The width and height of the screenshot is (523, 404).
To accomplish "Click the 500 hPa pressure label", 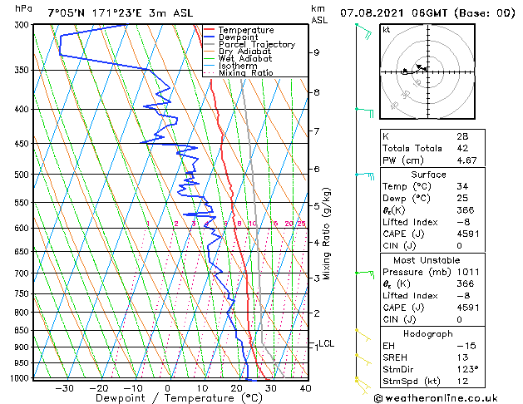I will [x=22, y=175].
